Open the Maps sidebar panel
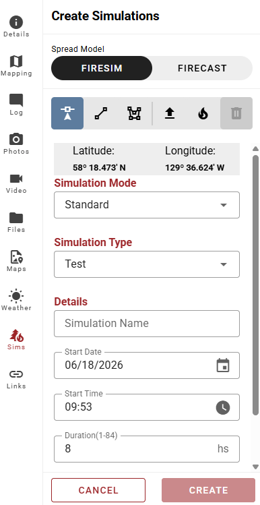 pyautogui.click(x=16, y=261)
